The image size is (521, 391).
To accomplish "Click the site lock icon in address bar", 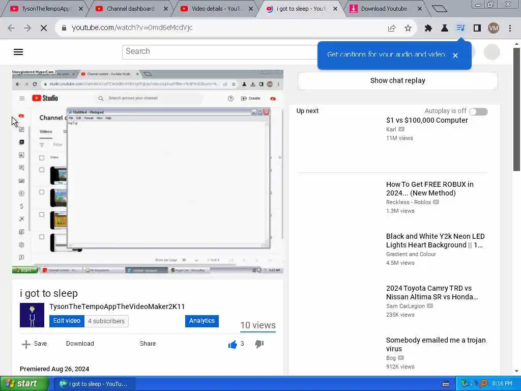I will [x=64, y=28].
